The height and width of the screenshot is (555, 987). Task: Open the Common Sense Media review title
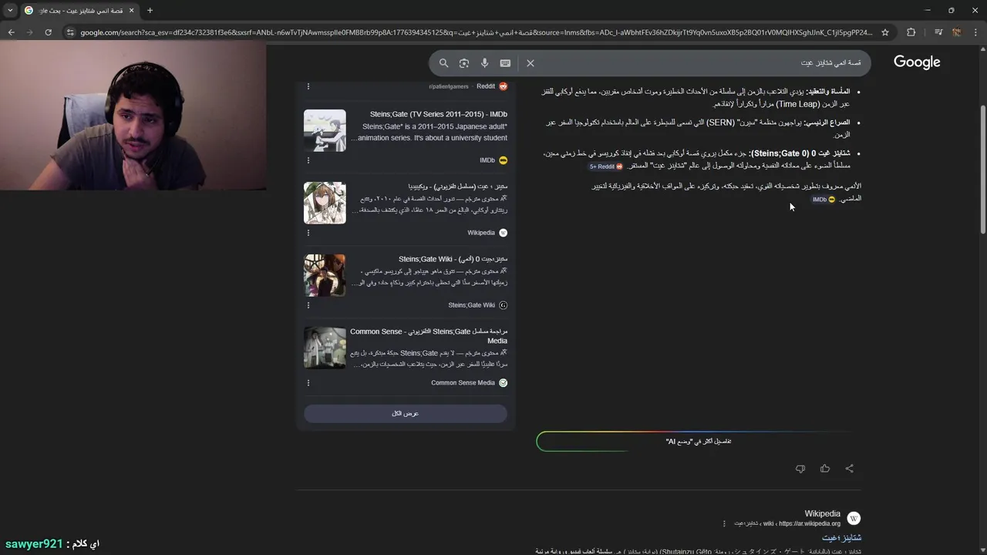(429, 336)
